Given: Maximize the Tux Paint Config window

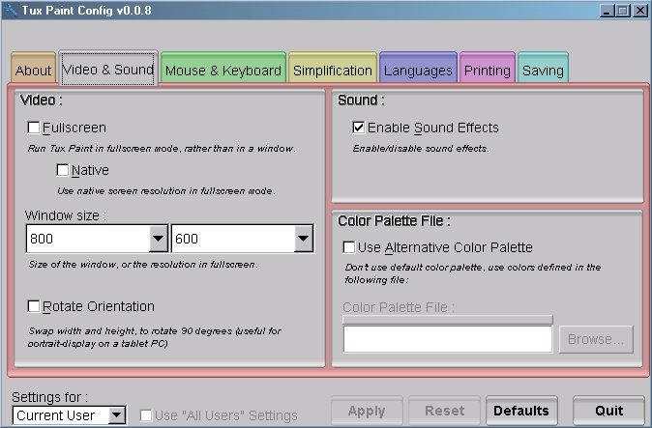Looking at the screenshot, I should (622, 11).
